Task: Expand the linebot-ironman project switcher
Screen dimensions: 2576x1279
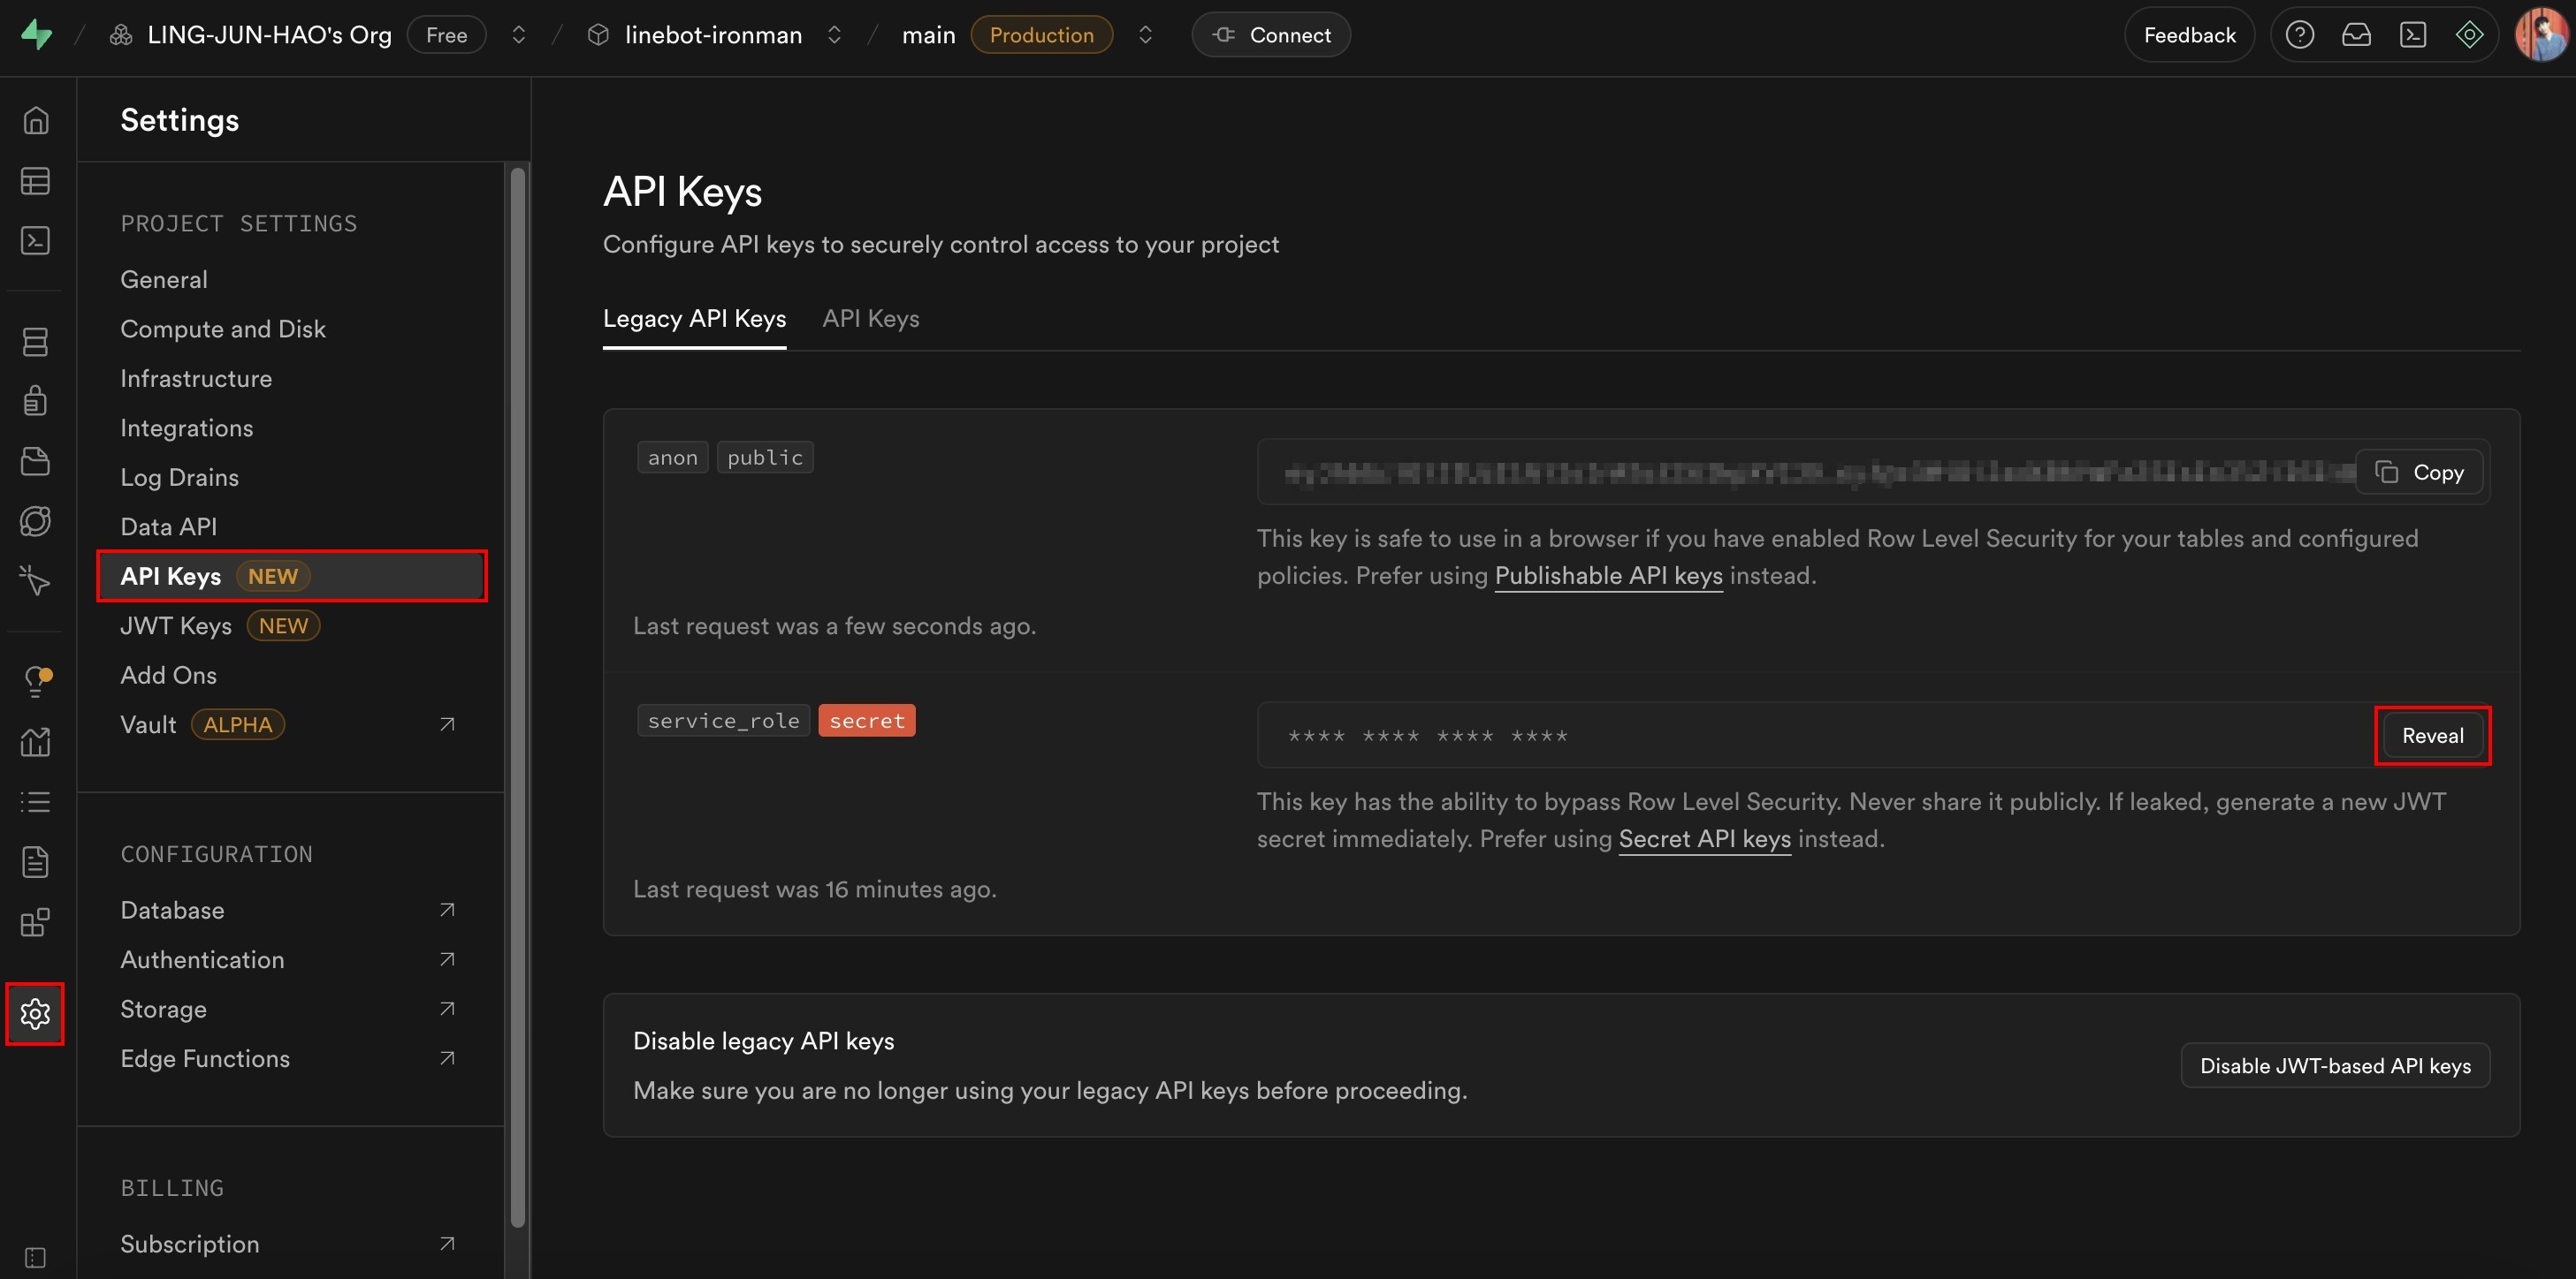Action: (834, 35)
